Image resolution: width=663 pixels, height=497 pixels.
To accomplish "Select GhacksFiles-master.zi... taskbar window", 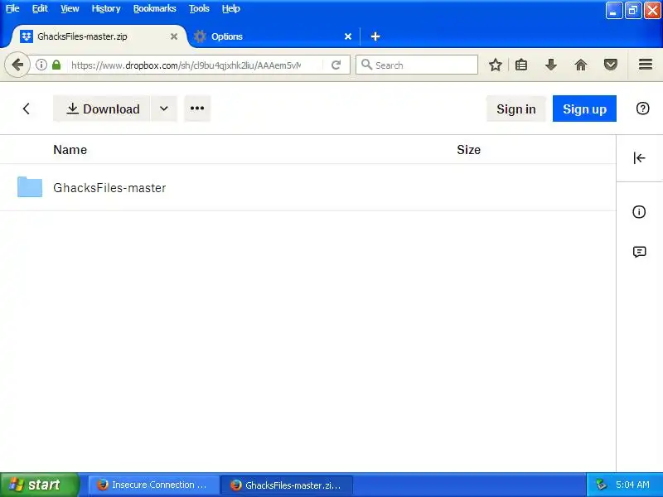I will (x=287, y=485).
